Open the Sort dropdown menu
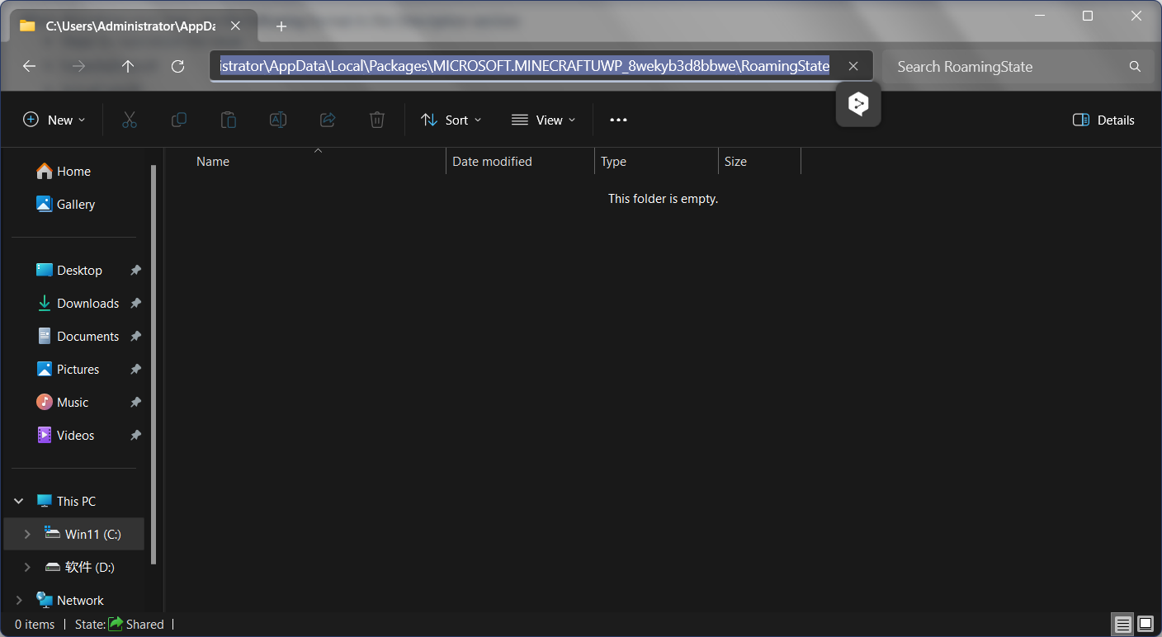Image resolution: width=1162 pixels, height=637 pixels. tap(451, 120)
